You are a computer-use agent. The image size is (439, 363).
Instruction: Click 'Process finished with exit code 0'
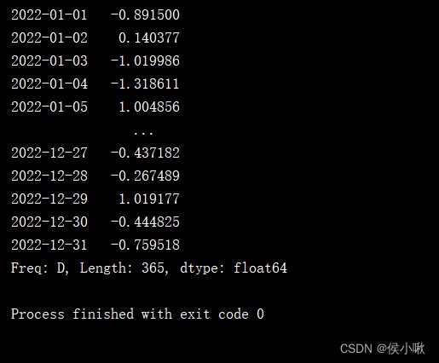point(137,314)
